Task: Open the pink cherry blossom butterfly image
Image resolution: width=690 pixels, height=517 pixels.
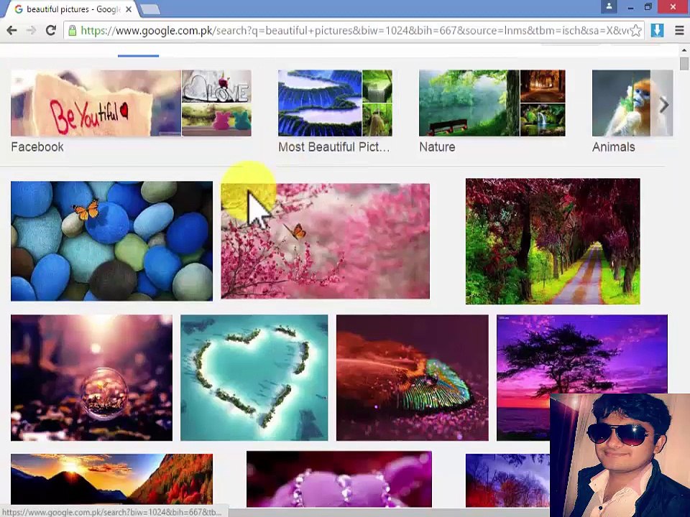Action: click(325, 241)
